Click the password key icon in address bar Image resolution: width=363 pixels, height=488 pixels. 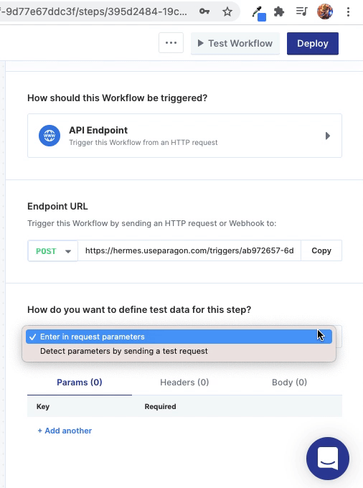pos(204,11)
